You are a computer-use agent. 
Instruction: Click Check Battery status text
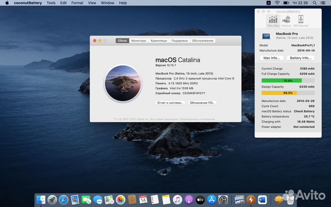pyautogui.click(x=304, y=111)
